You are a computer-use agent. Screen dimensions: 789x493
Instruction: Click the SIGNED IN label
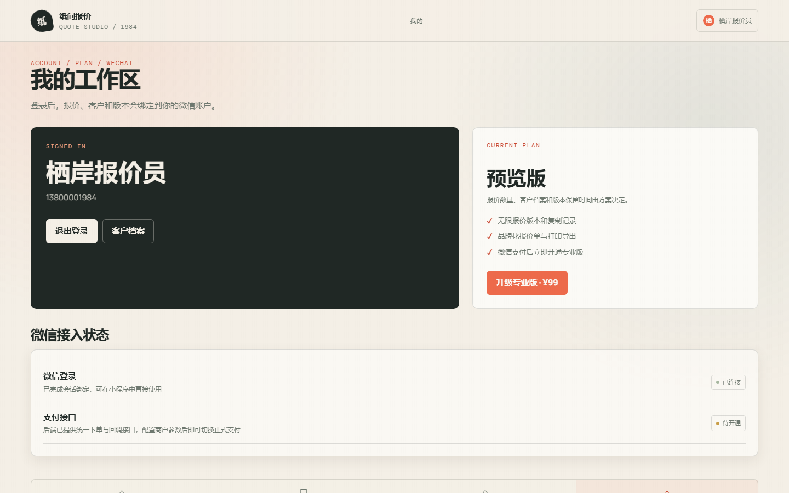pyautogui.click(x=66, y=146)
